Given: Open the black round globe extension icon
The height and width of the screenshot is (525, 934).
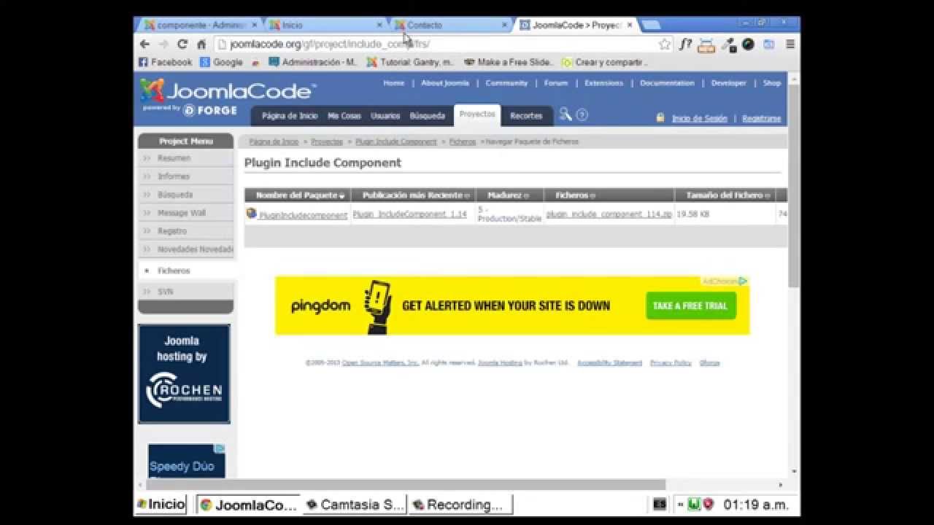Looking at the screenshot, I should [x=748, y=44].
